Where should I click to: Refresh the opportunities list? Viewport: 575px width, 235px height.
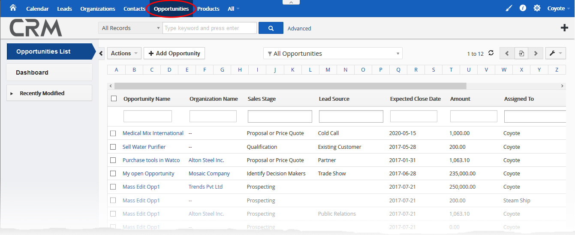[491, 53]
